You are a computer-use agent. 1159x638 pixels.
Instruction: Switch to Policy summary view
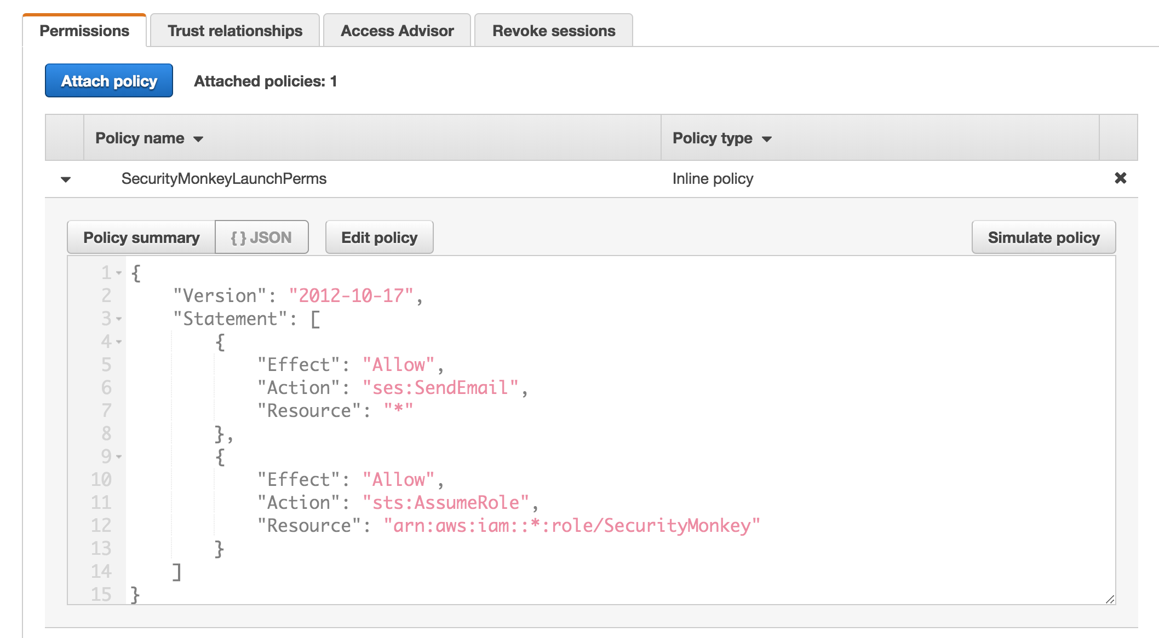pyautogui.click(x=141, y=237)
